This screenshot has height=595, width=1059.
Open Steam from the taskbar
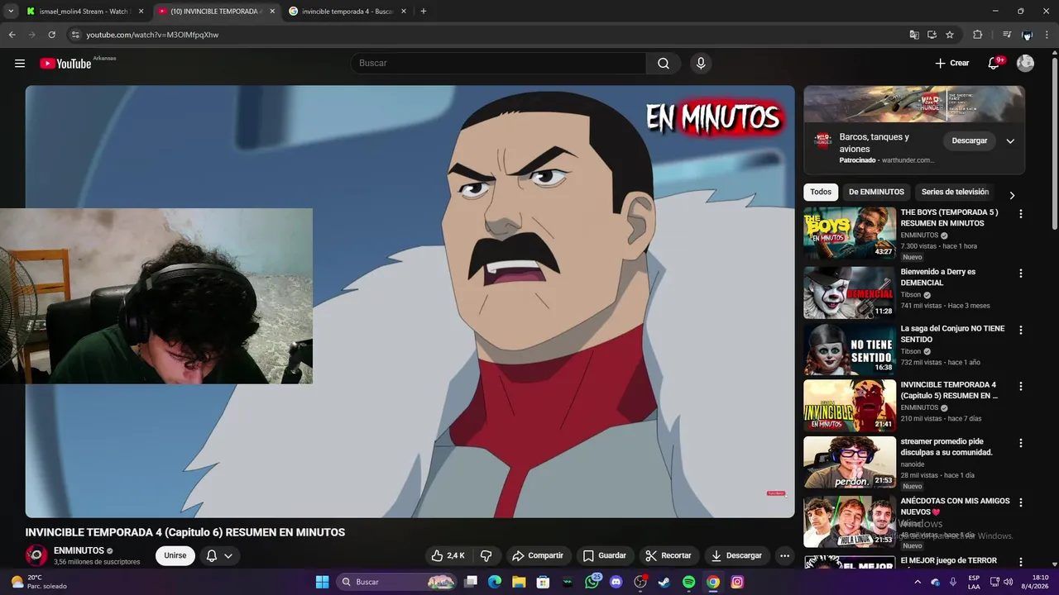pyautogui.click(x=664, y=582)
